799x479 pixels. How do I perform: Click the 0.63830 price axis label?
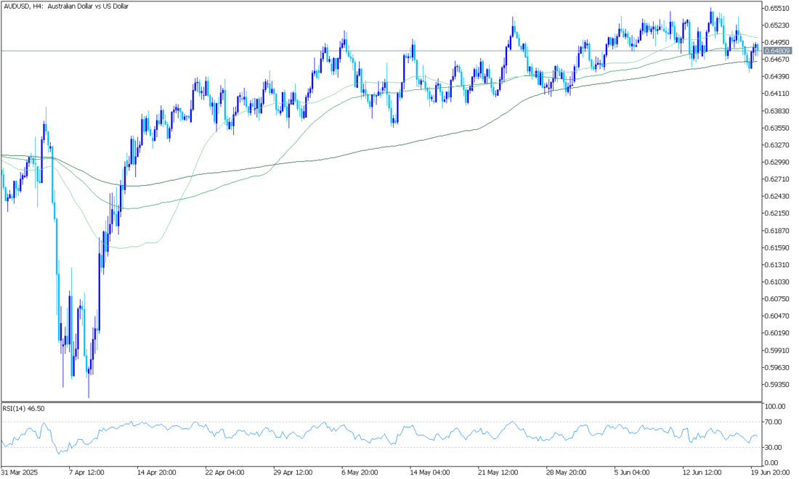click(x=778, y=111)
